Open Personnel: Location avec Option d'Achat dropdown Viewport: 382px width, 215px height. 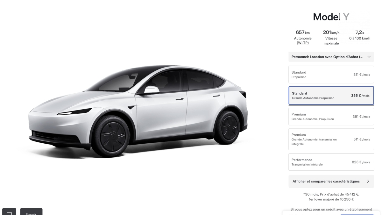[331, 57]
